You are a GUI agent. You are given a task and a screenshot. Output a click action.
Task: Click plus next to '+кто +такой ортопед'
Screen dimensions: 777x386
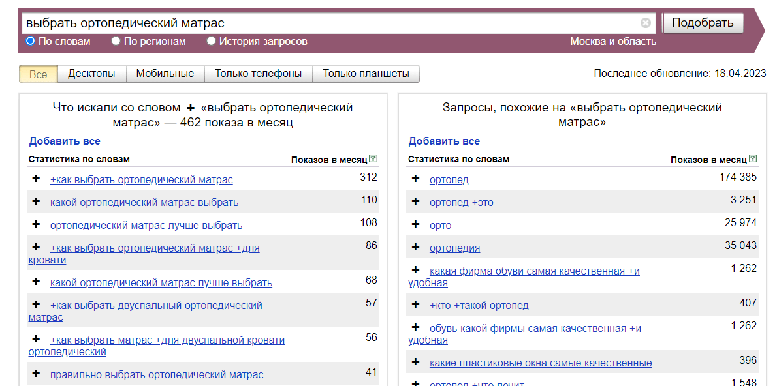415,304
